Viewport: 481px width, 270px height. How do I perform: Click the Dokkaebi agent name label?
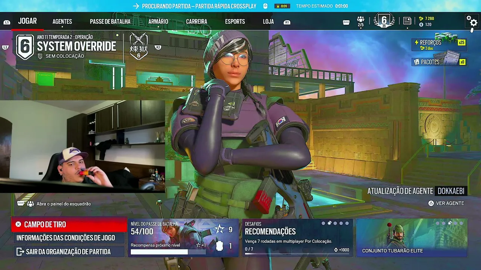pyautogui.click(x=451, y=191)
